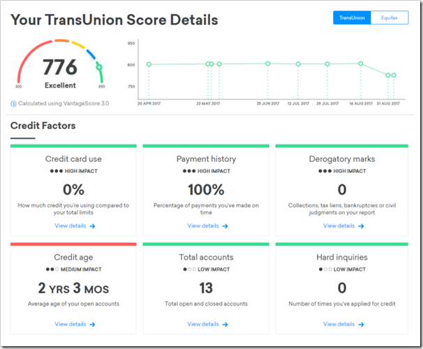This screenshot has height=349, width=423.
Task: Switch to the Equifax tab
Action: [x=389, y=18]
